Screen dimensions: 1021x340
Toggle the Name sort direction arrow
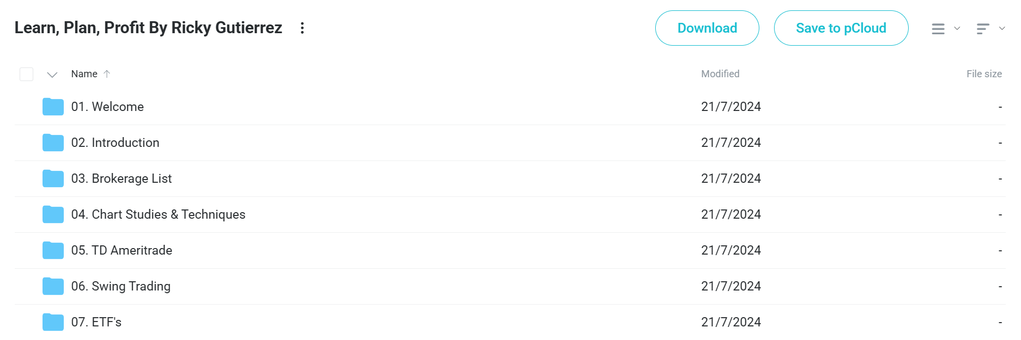tap(107, 74)
